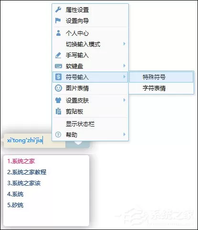
Task: Click the keyboard icon for 软键盘
Action: click(58, 66)
